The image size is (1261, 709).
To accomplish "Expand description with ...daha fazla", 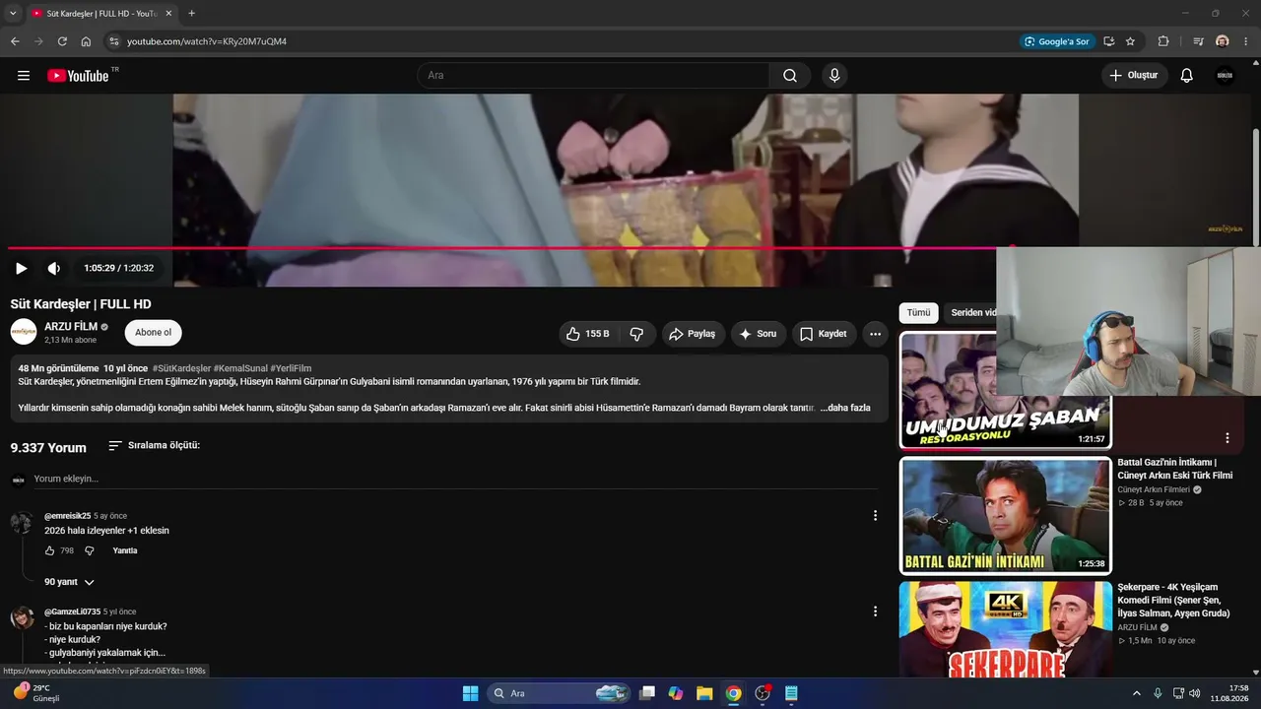I will [x=845, y=408].
